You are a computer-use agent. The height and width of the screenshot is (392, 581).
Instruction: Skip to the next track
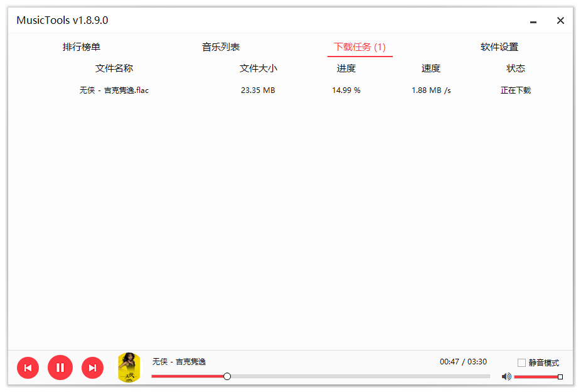pos(92,367)
